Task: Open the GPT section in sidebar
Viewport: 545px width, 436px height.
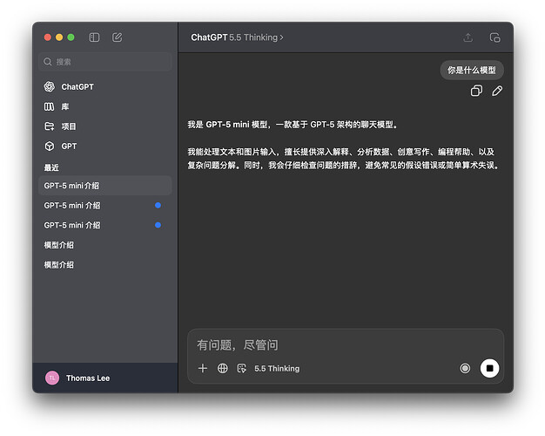Action: (105, 146)
